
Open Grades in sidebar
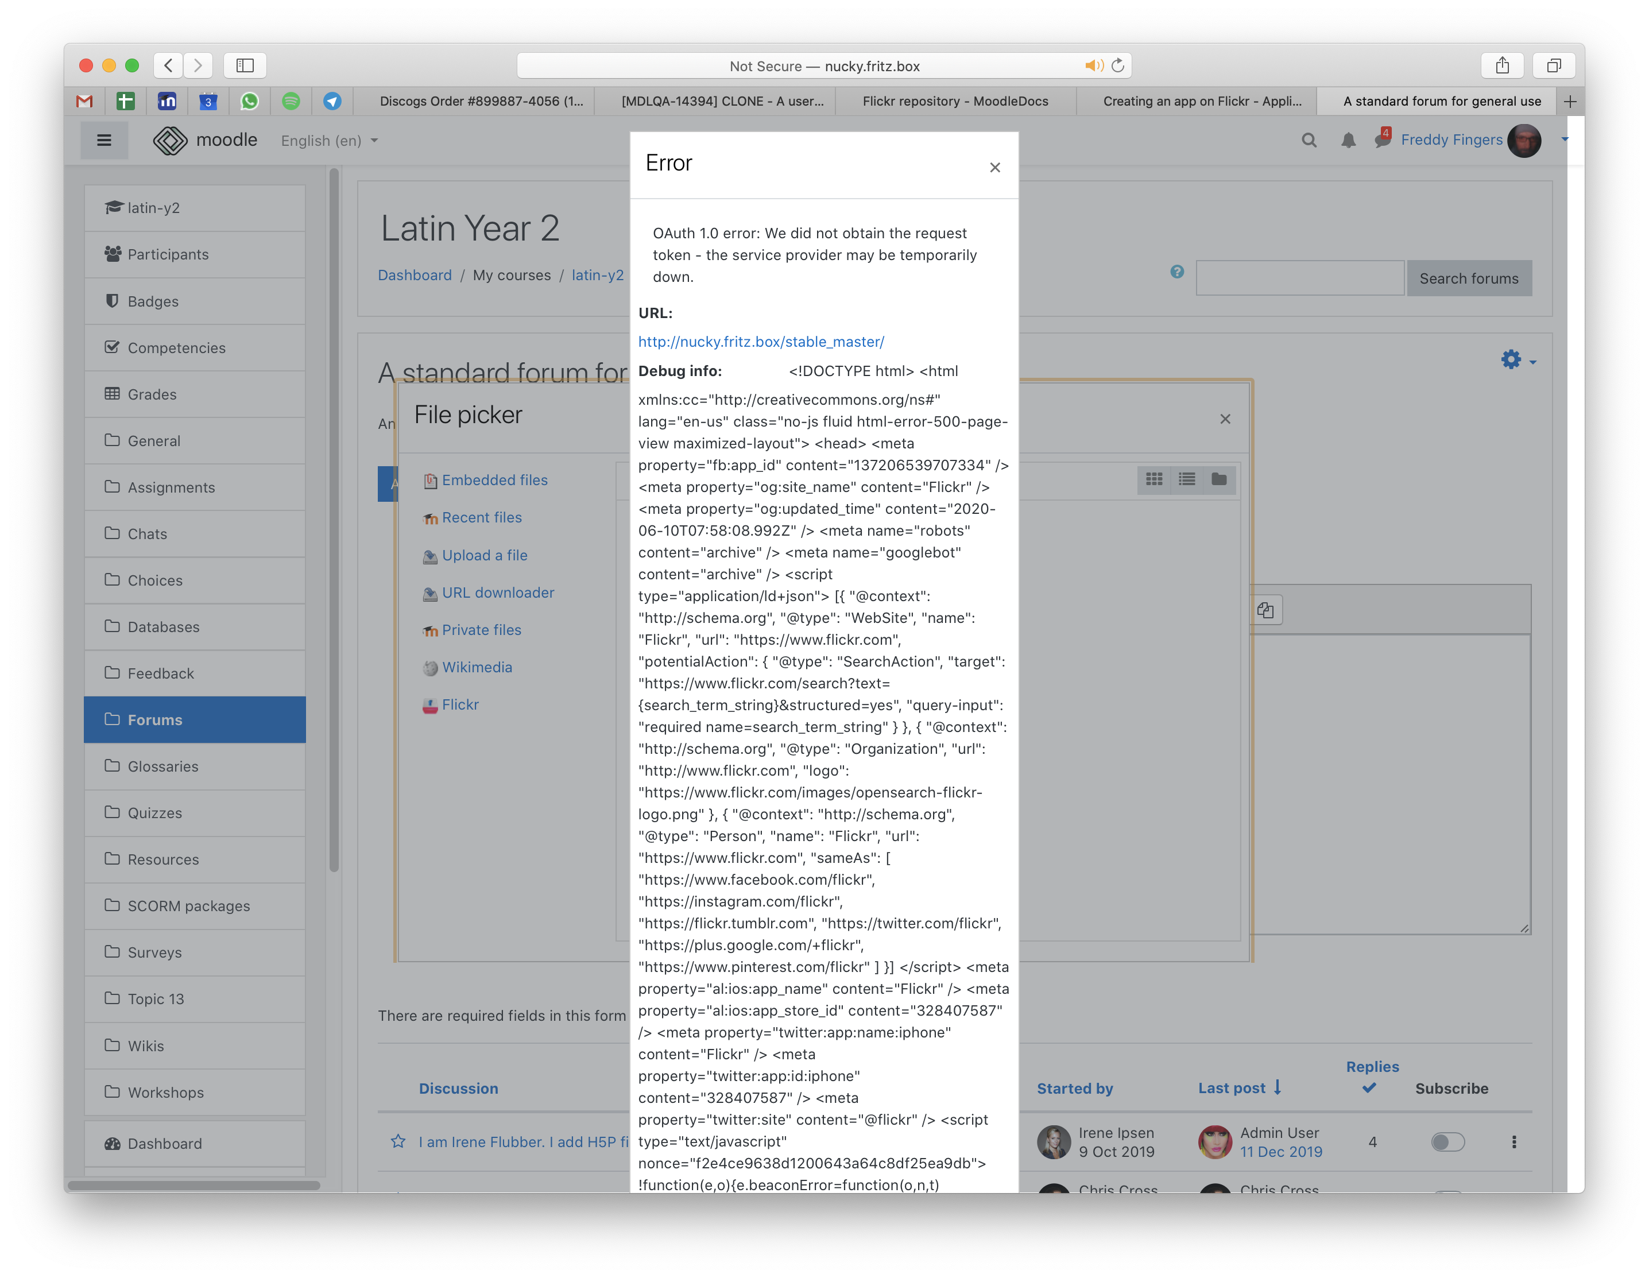point(195,394)
